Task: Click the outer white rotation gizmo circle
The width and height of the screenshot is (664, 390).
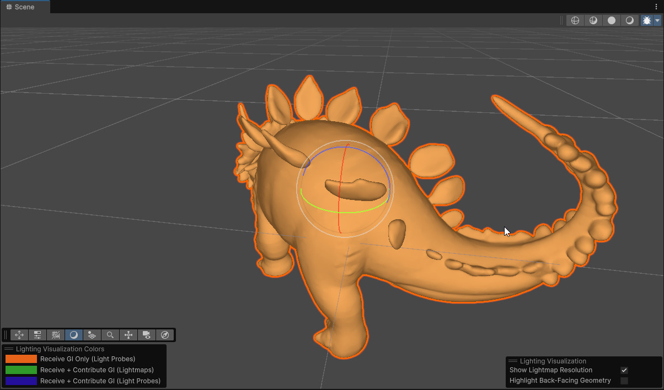Action: pos(297,187)
